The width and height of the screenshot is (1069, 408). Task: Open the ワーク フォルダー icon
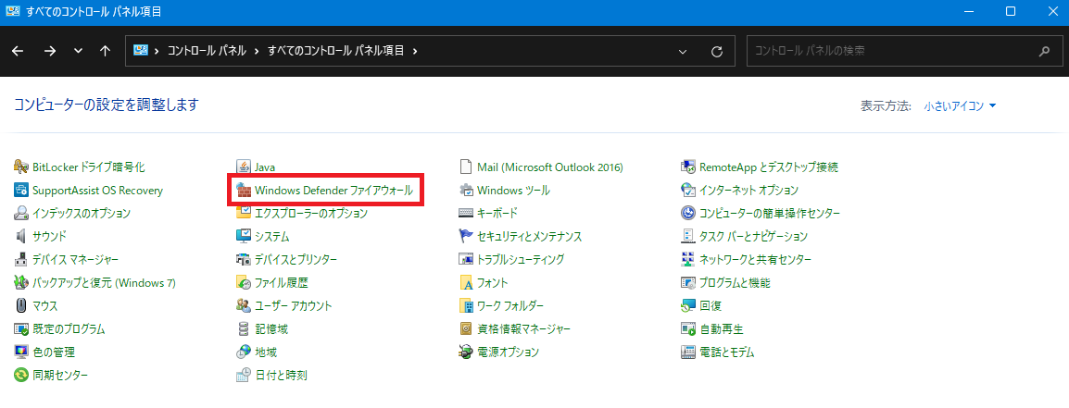tap(466, 306)
